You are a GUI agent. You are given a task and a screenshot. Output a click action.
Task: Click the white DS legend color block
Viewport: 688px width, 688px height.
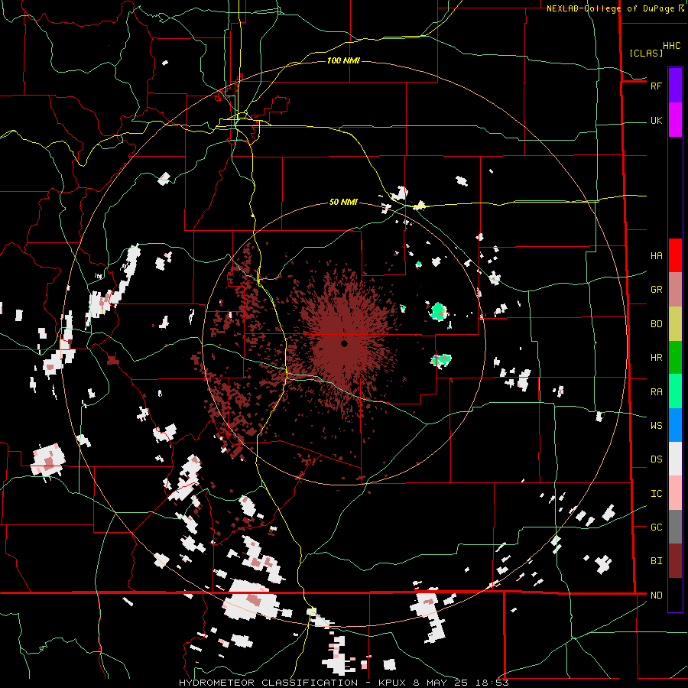tap(675, 459)
